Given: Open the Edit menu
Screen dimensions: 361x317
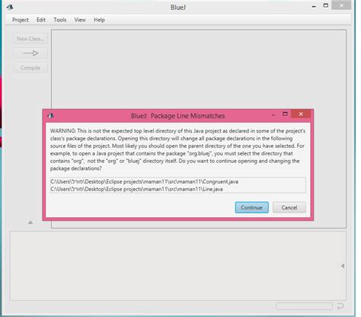Looking at the screenshot, I should point(41,20).
